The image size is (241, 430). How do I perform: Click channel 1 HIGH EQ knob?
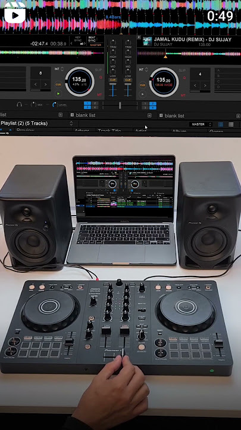point(112,52)
